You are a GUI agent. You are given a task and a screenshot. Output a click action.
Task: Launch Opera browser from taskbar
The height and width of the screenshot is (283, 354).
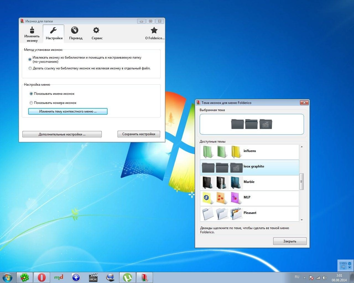pyautogui.click(x=42, y=277)
